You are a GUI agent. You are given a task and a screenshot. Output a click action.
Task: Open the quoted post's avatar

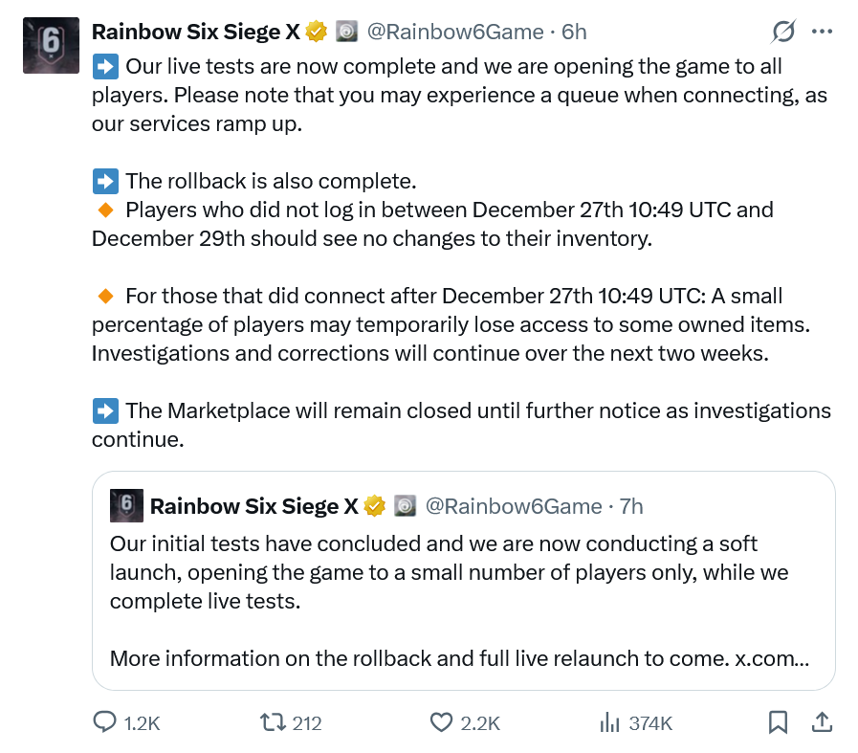click(x=126, y=505)
